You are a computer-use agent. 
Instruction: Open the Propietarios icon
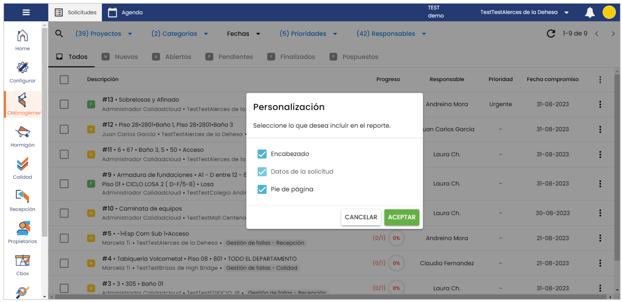click(23, 229)
